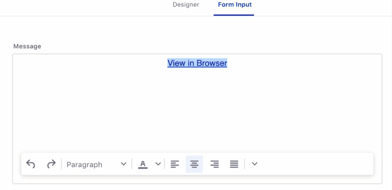
Task: Switch to the Designer tab
Action: (186, 5)
